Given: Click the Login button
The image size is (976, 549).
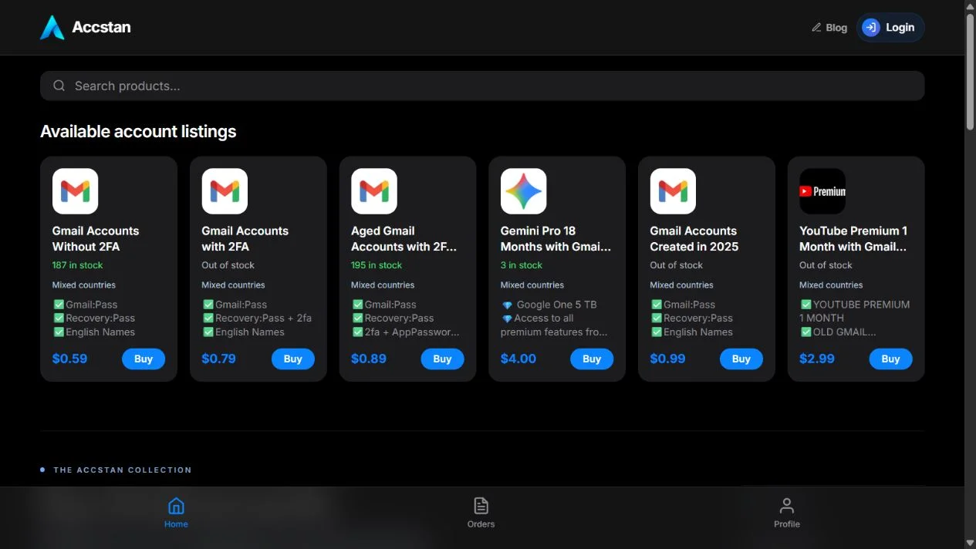Looking at the screenshot, I should 890,27.
